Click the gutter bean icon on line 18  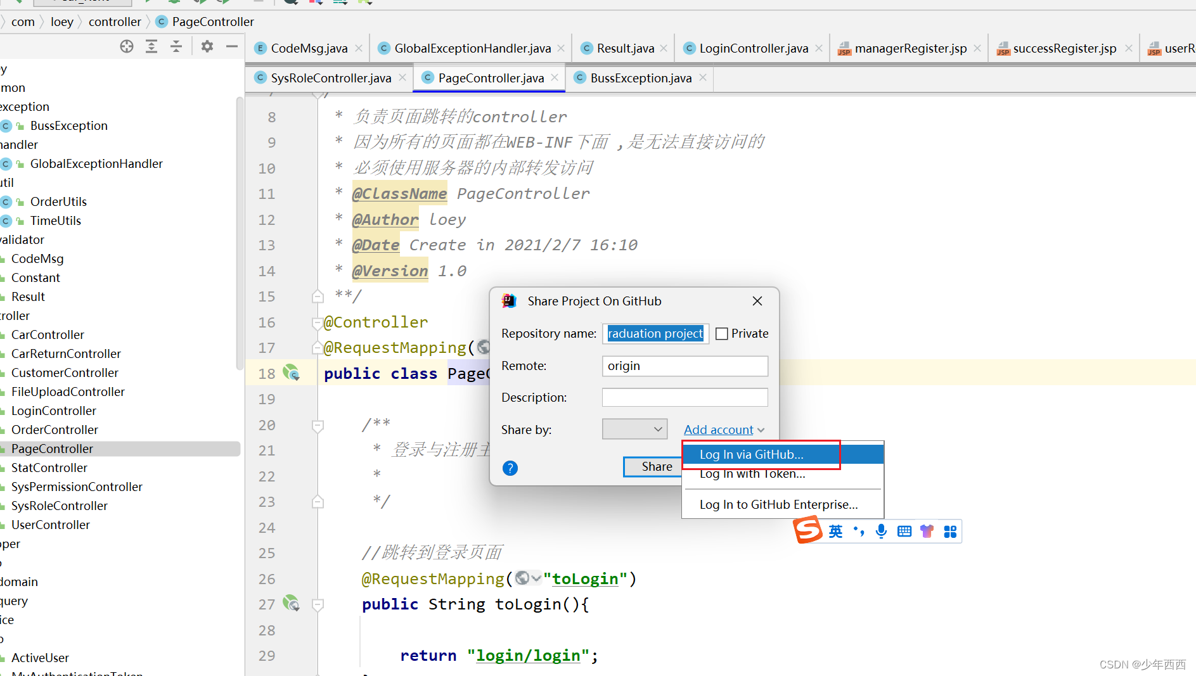click(291, 373)
